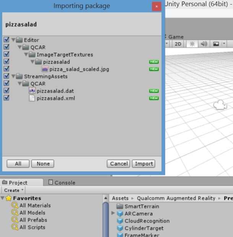Click Assets in the breadcrumb path
Screen dimensions: 233x237
(120, 198)
